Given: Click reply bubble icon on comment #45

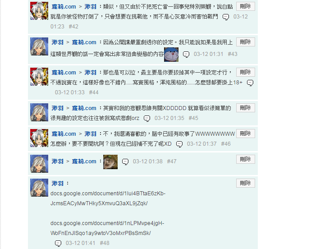Looking at the screenshot, I should (147, 119).
